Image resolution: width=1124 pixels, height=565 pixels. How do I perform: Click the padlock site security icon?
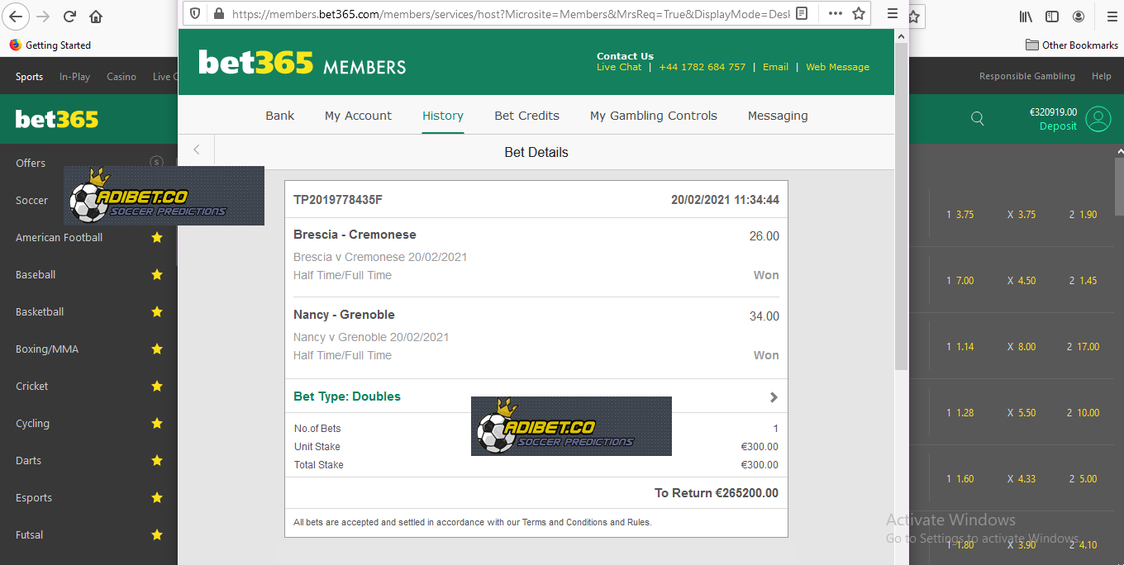click(x=218, y=13)
